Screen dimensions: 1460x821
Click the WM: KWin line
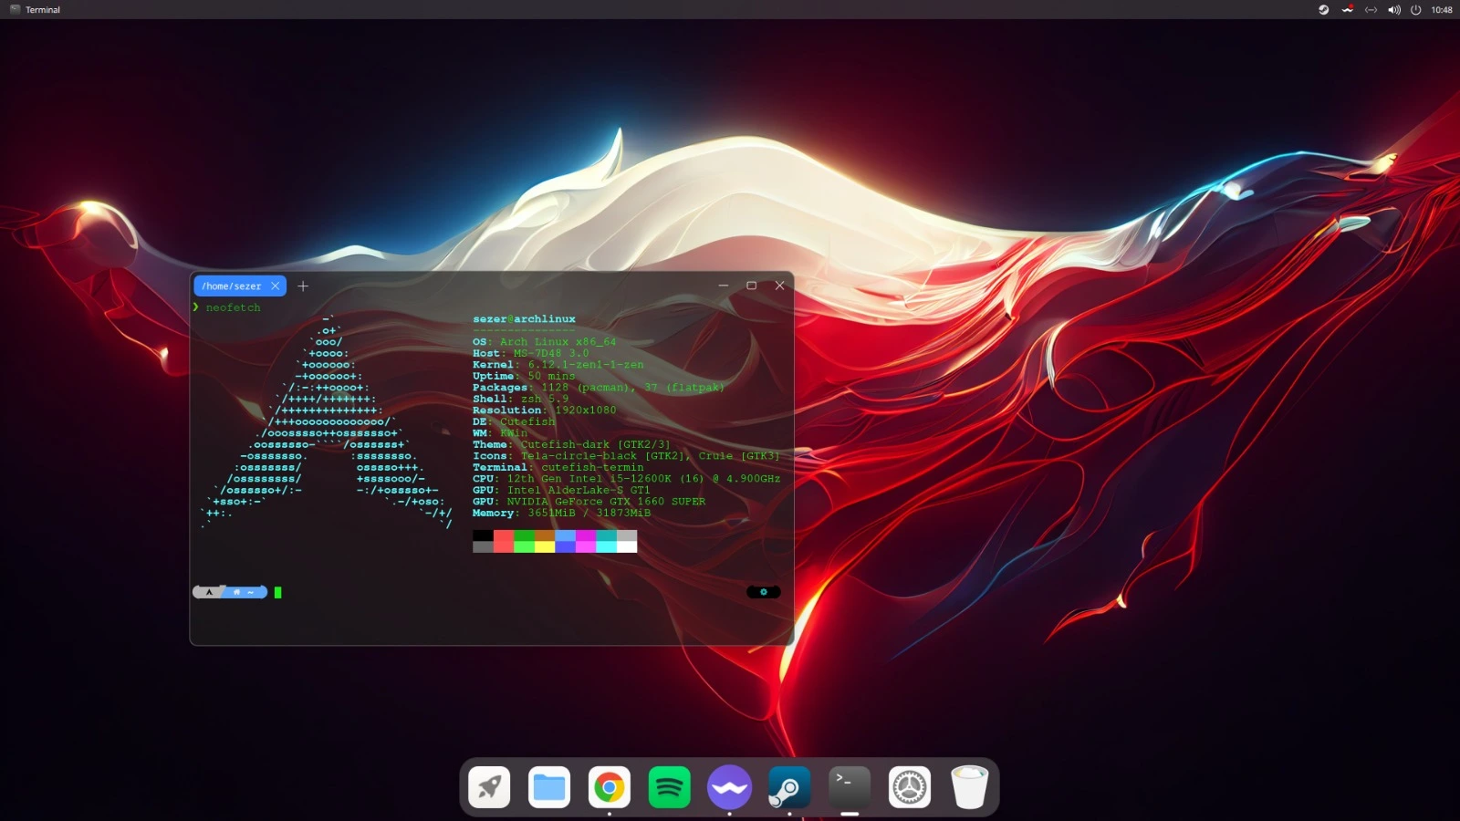(500, 433)
